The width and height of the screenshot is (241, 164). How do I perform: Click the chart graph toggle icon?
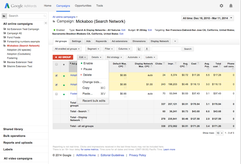point(139,49)
